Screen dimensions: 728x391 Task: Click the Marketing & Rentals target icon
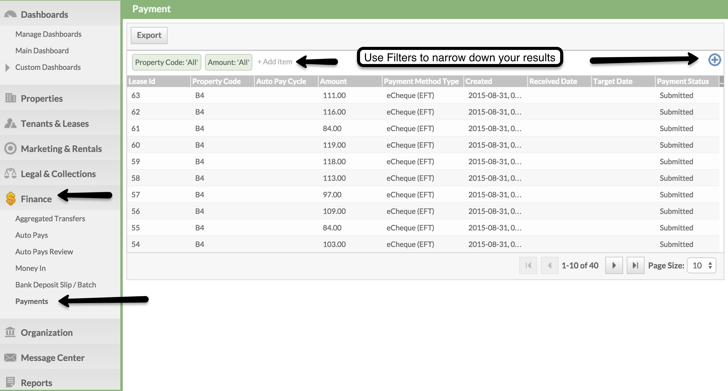coord(10,148)
